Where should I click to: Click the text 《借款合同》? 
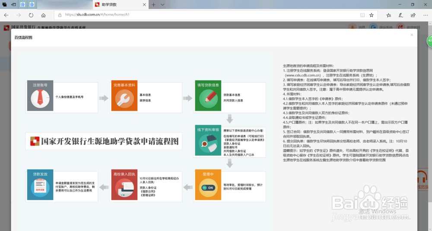[148, 191]
